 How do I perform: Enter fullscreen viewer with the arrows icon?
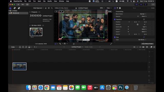111,44
